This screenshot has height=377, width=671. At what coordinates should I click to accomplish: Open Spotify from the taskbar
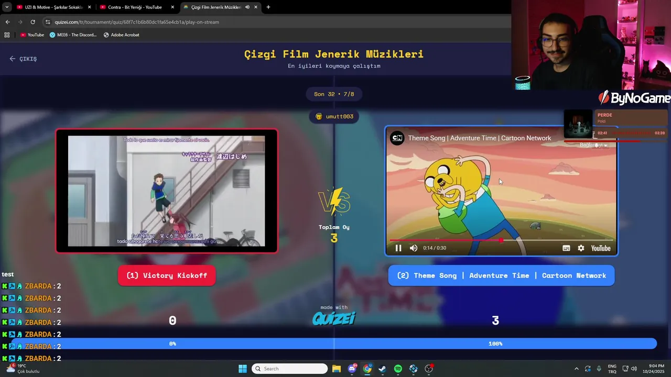coord(398,369)
